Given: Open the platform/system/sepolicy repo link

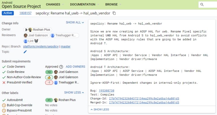Looking at the screenshot, I should pyautogui.click(x=41, y=47).
